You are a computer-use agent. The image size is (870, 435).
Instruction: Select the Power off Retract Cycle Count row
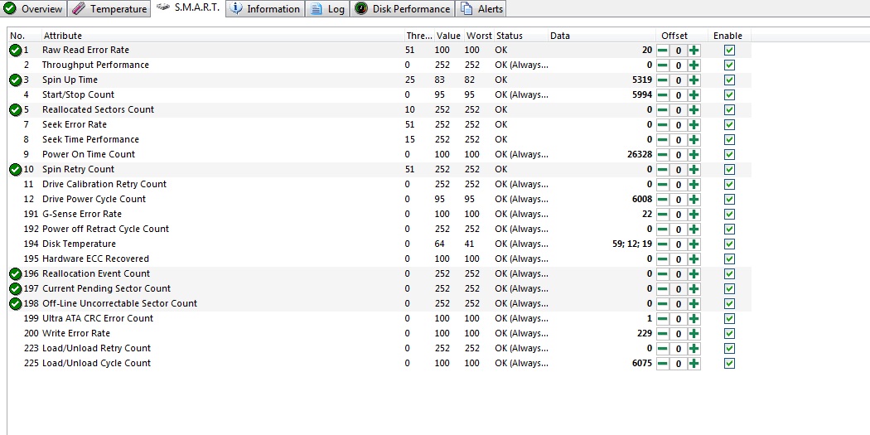click(x=379, y=230)
